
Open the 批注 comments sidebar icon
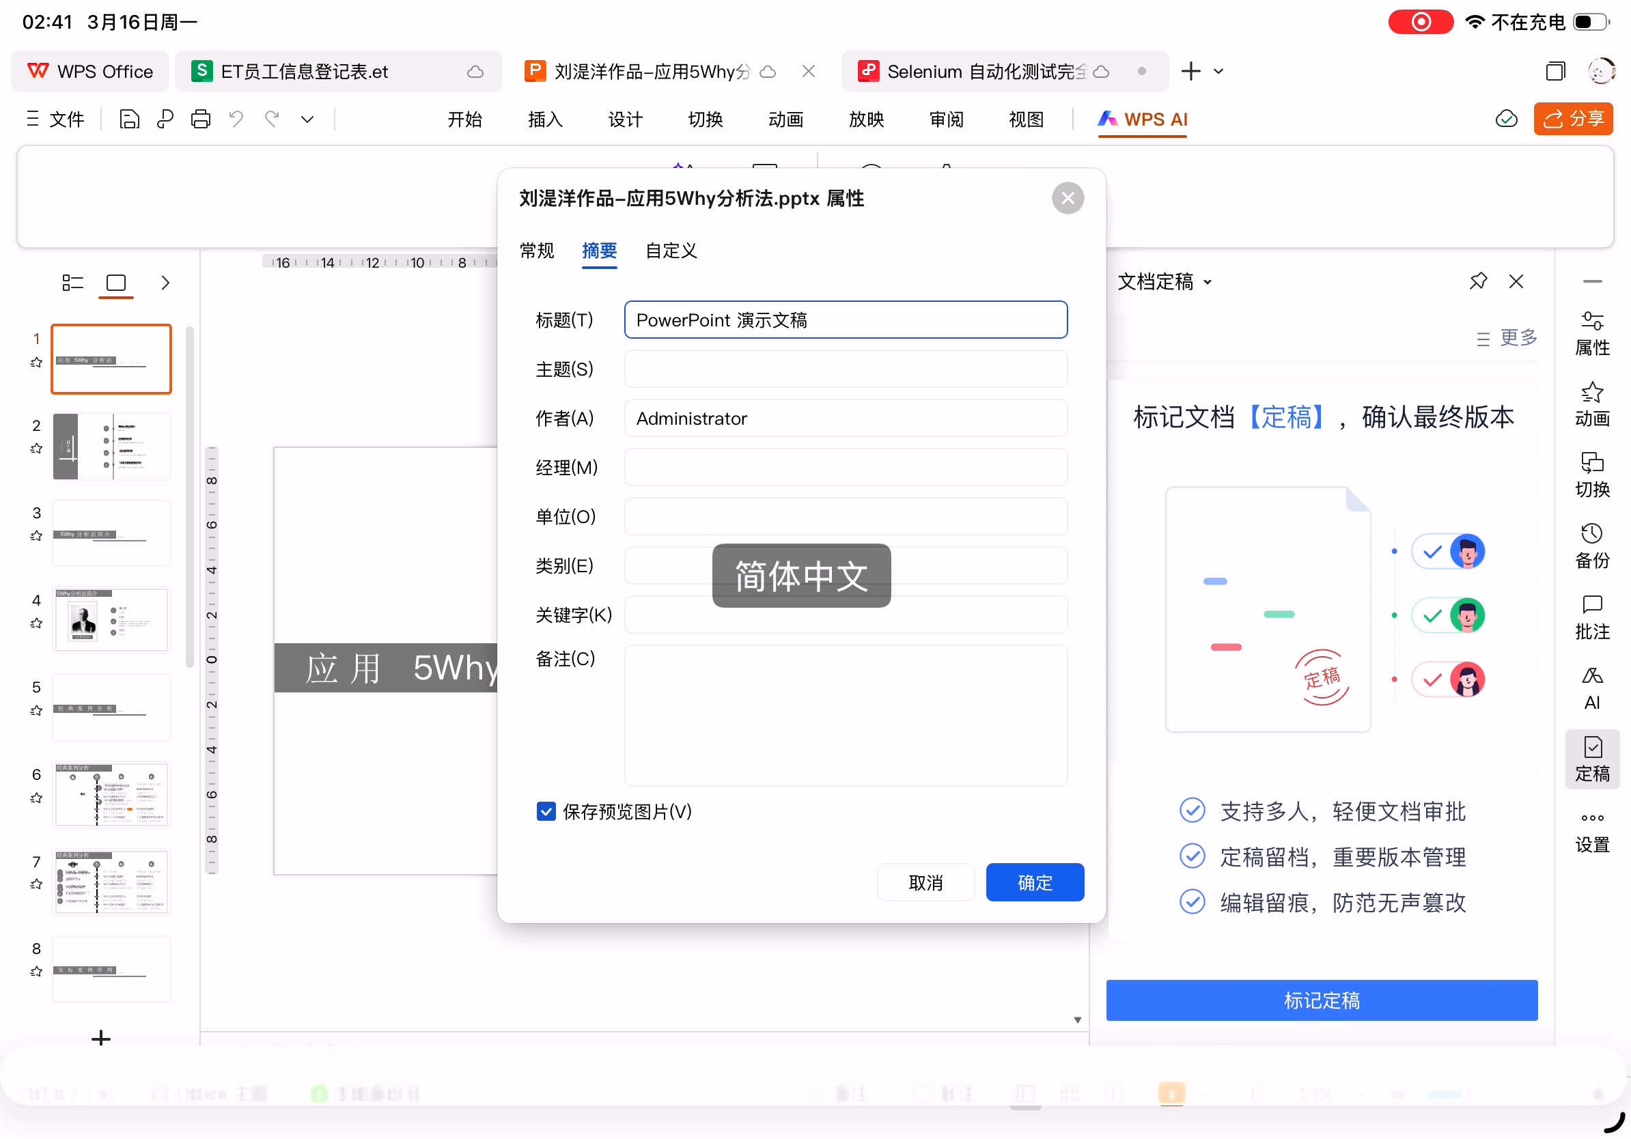1591,617
